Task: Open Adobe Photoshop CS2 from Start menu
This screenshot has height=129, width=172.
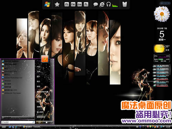Action: click(x=12, y=78)
